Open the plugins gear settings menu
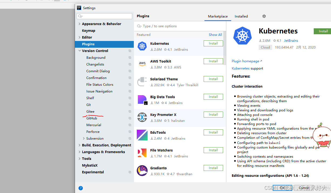Viewport: 331px width, 193px height. pos(264,16)
